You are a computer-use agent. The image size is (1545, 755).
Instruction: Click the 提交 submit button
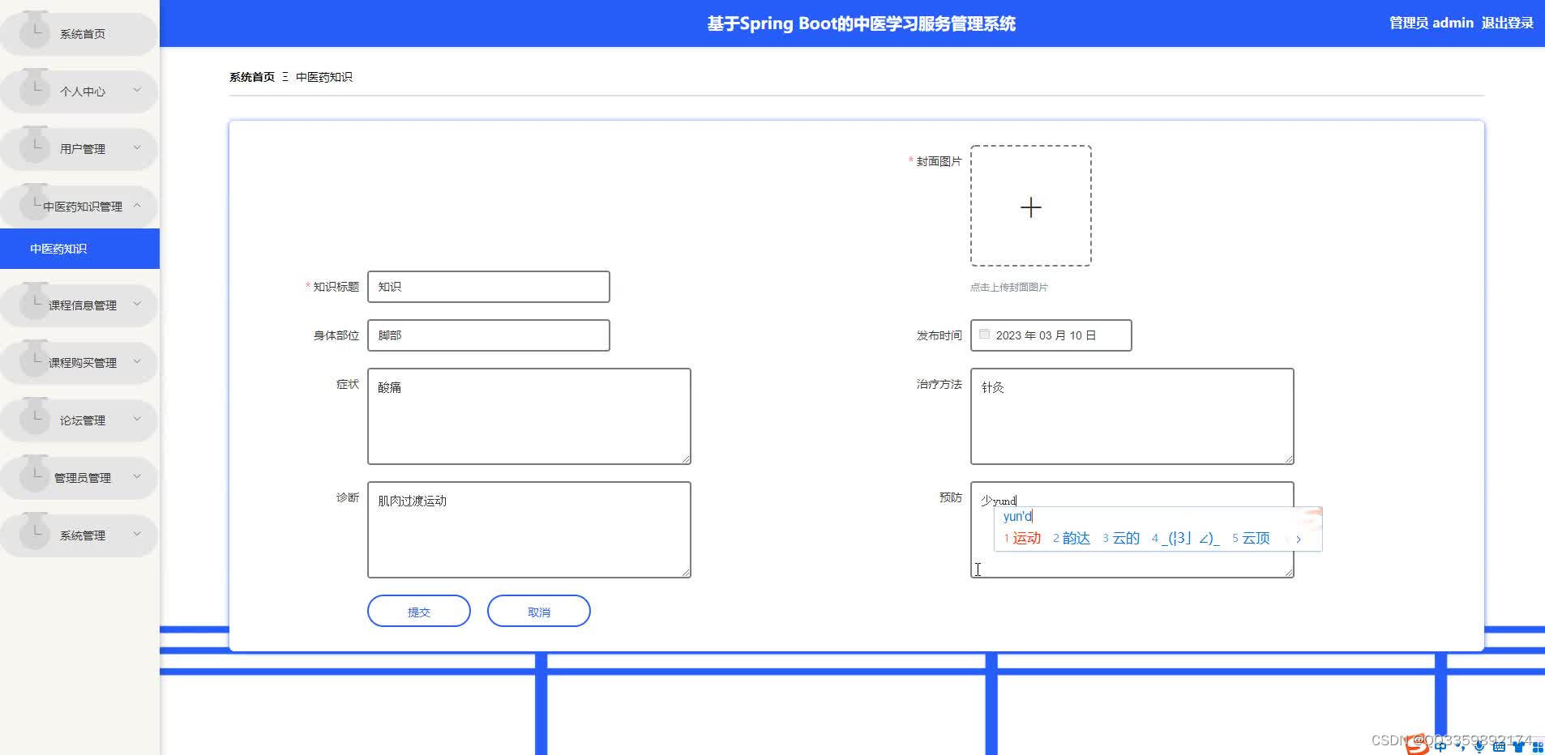[419, 611]
